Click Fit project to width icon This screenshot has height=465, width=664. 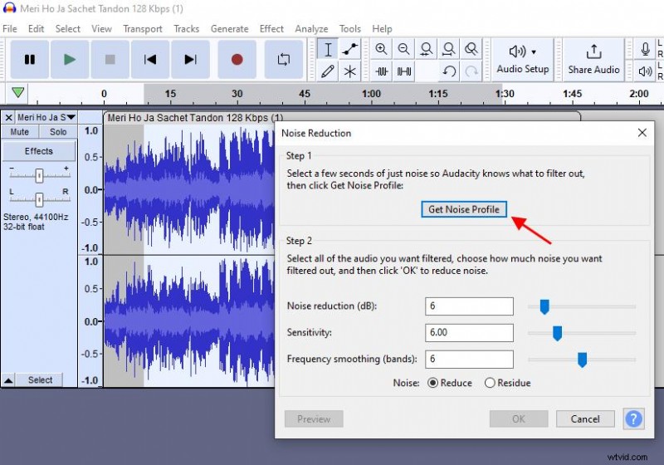pos(448,49)
